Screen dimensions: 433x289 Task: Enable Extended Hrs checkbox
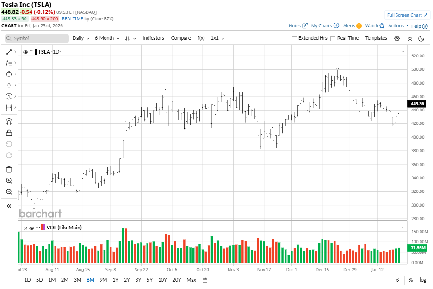click(294, 38)
